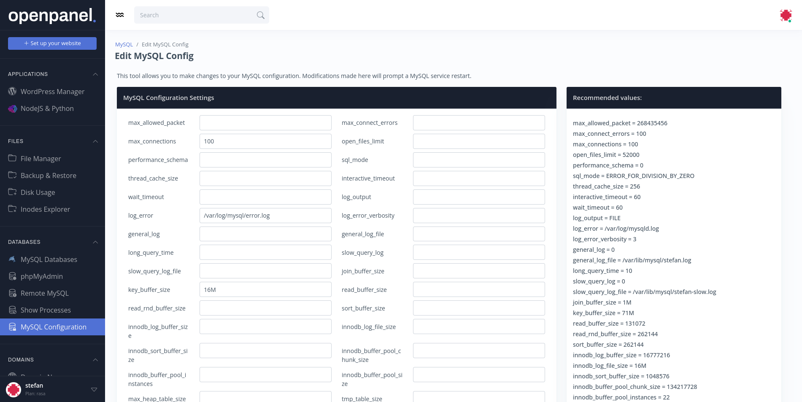Click the log_output input field
This screenshot has height=402, width=802.
tap(479, 197)
